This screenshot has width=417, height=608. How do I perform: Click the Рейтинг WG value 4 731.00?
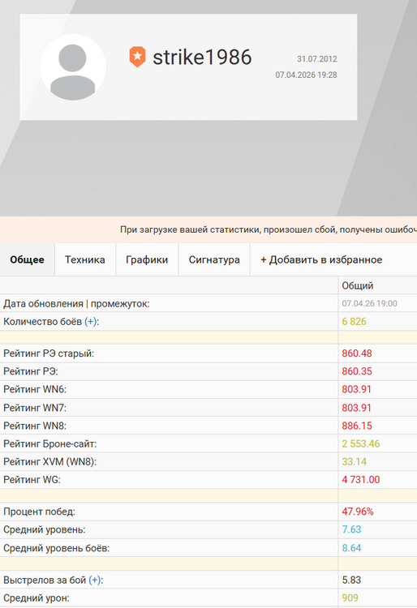[361, 479]
